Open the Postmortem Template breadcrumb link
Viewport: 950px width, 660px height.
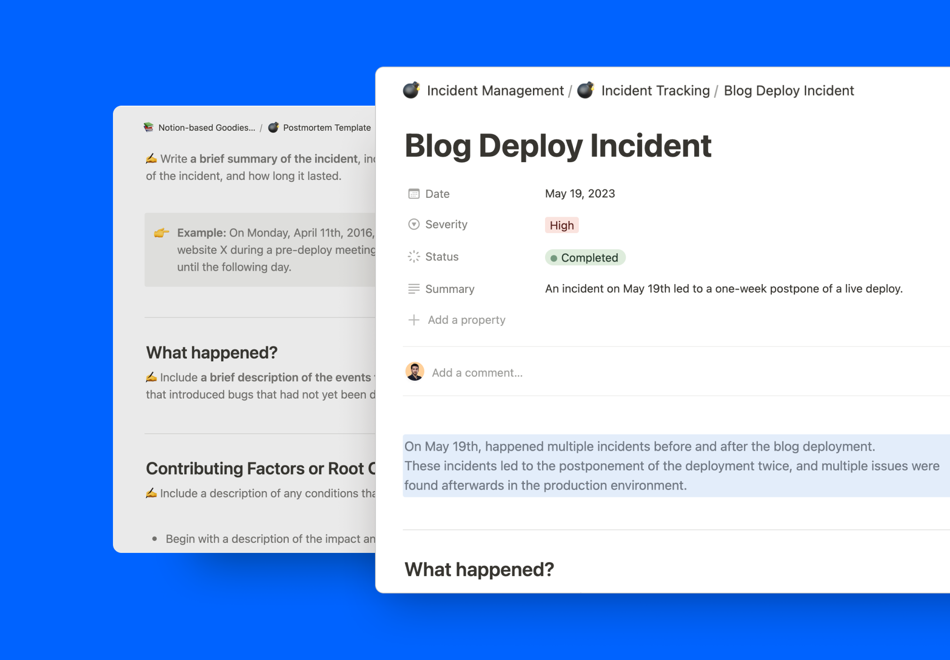tap(327, 127)
